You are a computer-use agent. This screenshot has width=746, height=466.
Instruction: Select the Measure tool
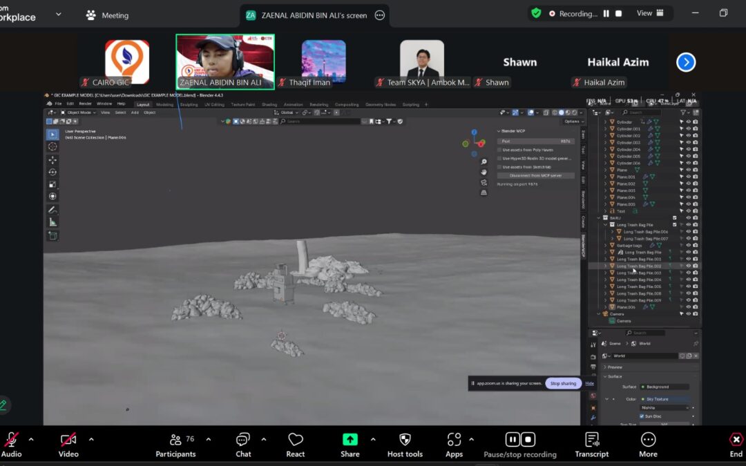click(x=52, y=222)
